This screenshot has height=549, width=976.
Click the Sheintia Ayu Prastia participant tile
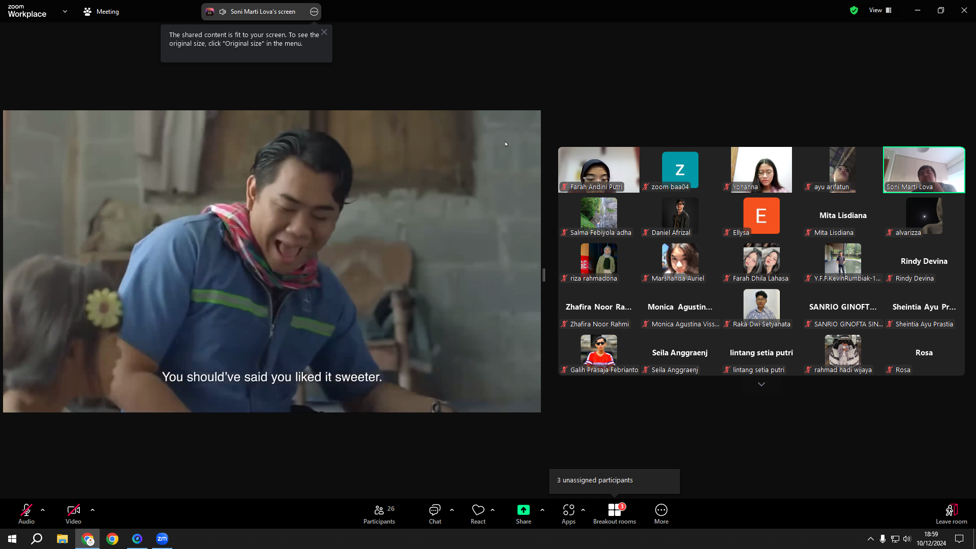pyautogui.click(x=924, y=307)
